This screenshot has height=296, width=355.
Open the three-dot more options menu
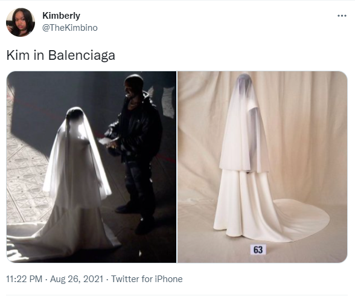tap(342, 16)
